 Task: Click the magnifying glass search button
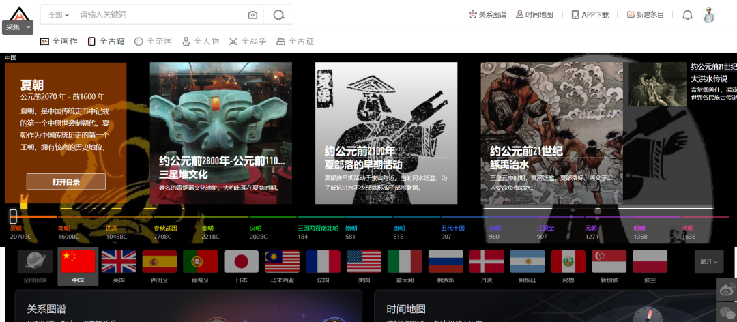click(278, 15)
